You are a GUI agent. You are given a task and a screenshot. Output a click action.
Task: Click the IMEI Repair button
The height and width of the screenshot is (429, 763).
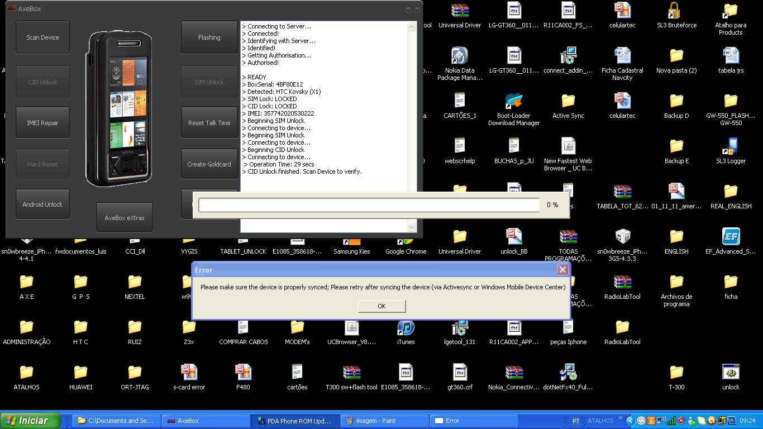coord(42,123)
